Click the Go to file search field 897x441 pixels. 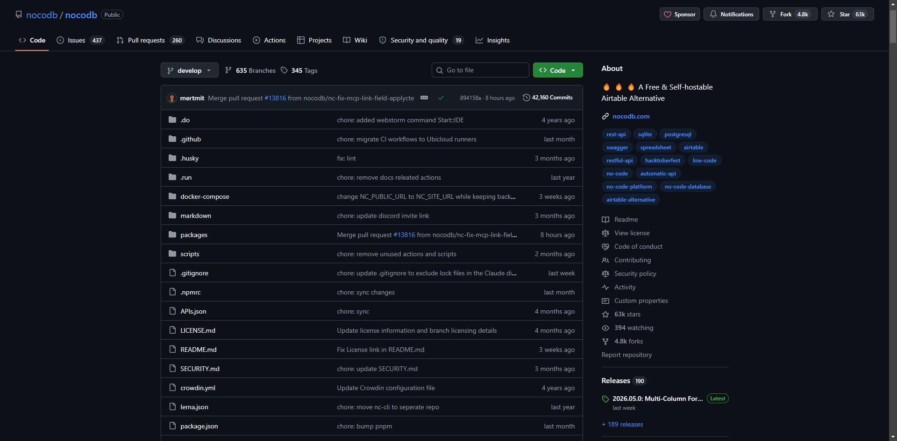[x=480, y=70]
